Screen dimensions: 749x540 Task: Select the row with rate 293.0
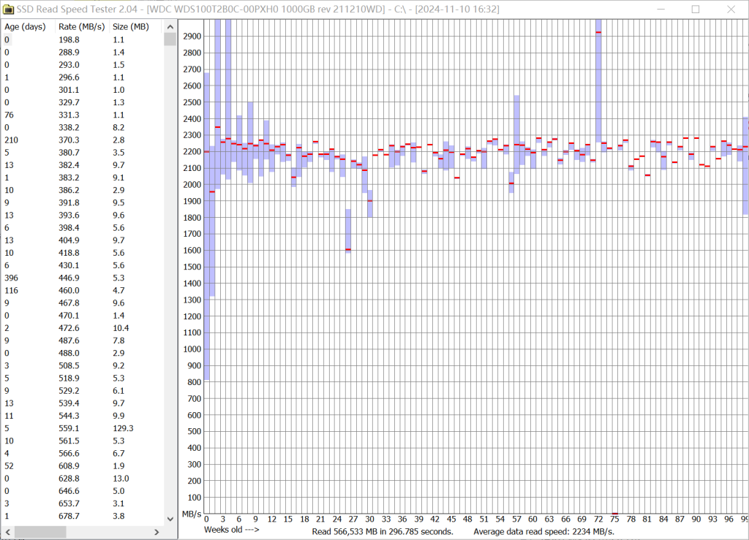coord(83,65)
